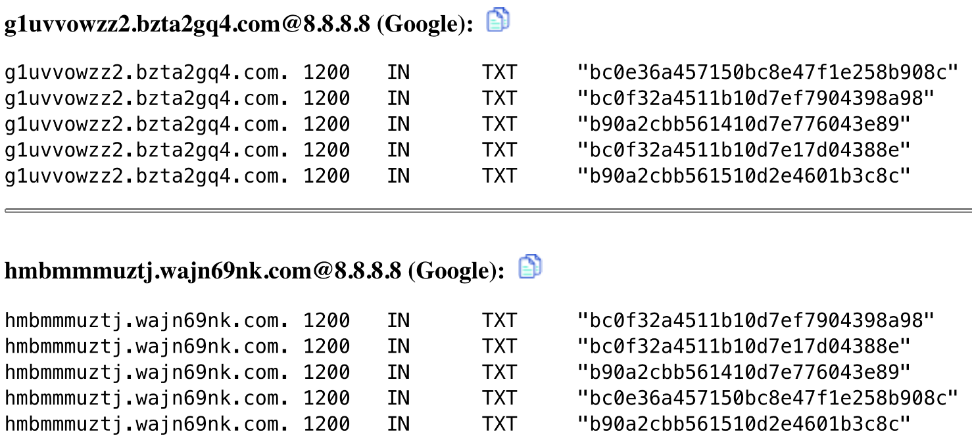Click second TXT value under g1uvvowzz2 heading
The height and width of the screenshot is (442, 972).
tap(756, 98)
